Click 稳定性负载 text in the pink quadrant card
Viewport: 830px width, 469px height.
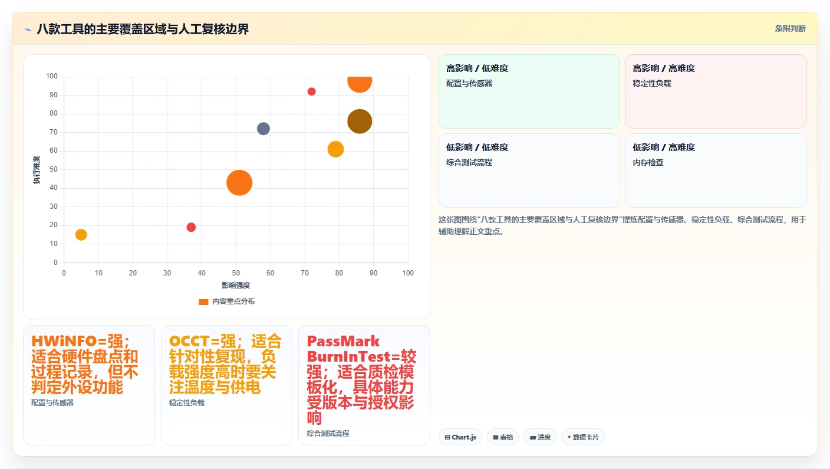(x=652, y=83)
